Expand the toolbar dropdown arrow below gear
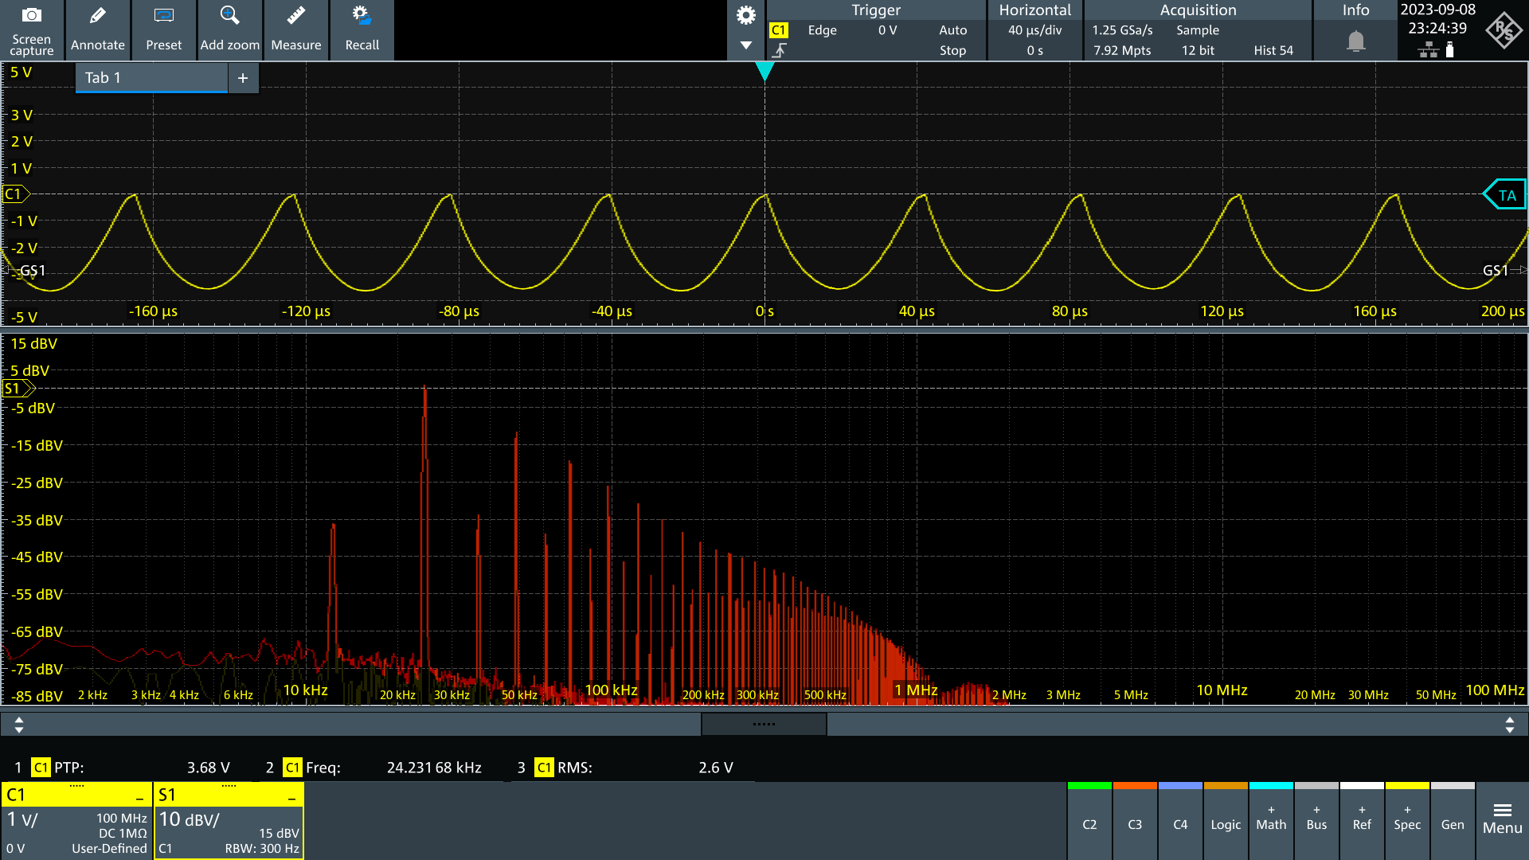Viewport: 1529px width, 860px height. (x=746, y=45)
